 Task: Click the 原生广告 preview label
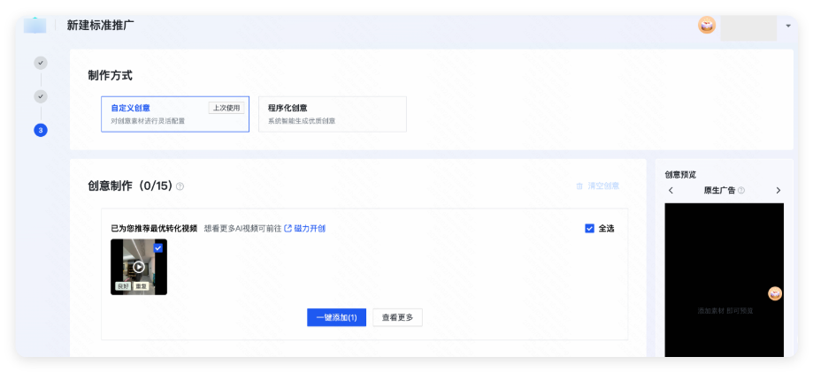point(720,191)
